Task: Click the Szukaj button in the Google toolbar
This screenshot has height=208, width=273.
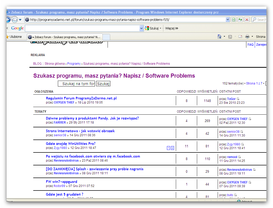Action: pos(152,28)
